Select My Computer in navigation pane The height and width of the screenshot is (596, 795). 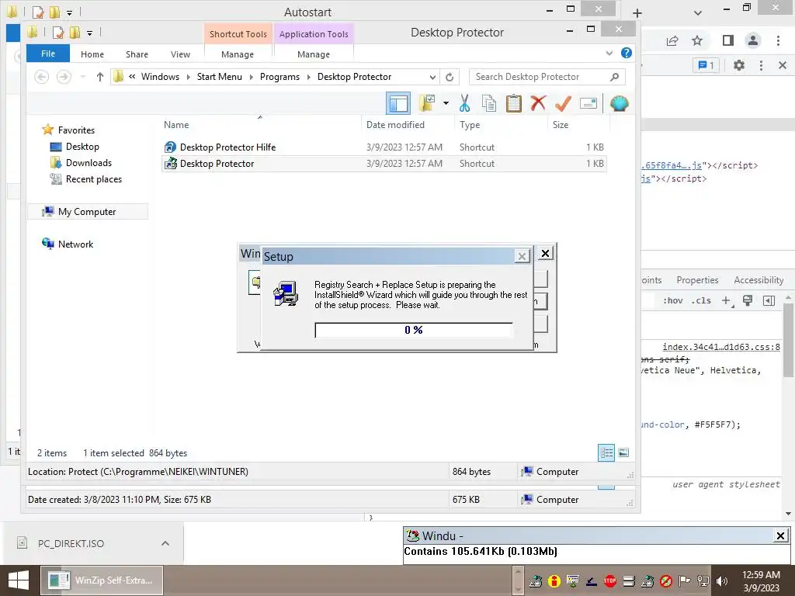click(x=87, y=212)
